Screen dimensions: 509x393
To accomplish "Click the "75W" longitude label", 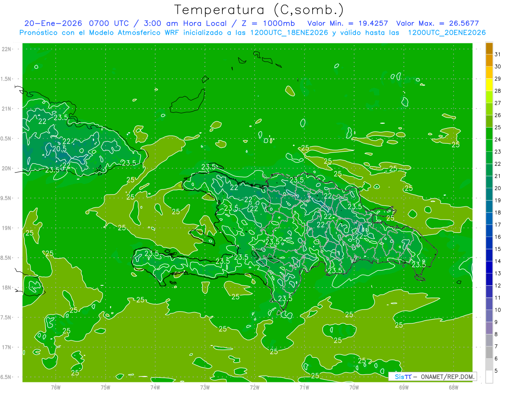I will tap(106, 387).
